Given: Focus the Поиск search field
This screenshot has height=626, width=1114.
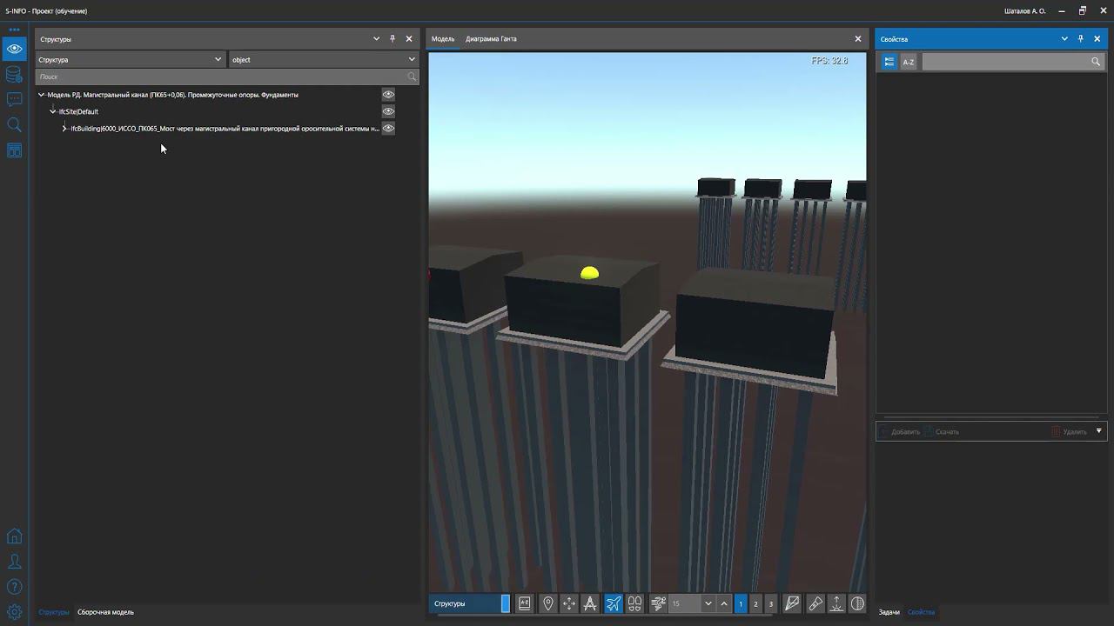Looking at the screenshot, I should click(x=227, y=77).
